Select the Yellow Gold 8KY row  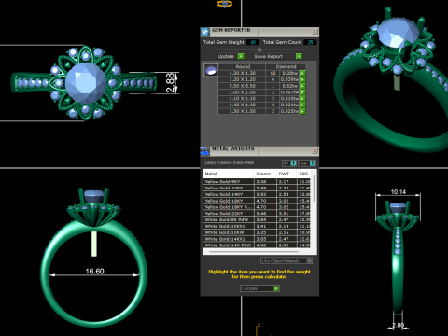pos(257,181)
